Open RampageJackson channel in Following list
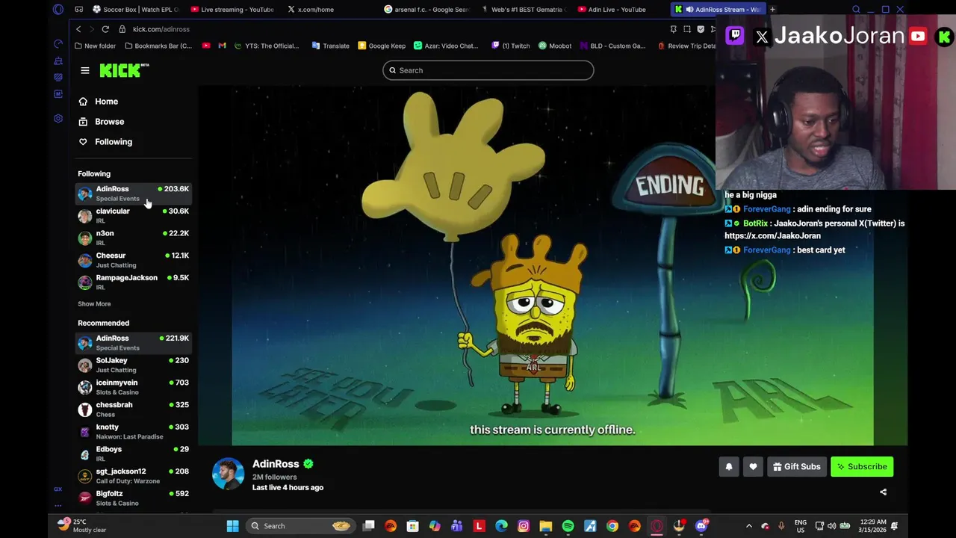Screen dimensions: 956x538 coord(133,282)
